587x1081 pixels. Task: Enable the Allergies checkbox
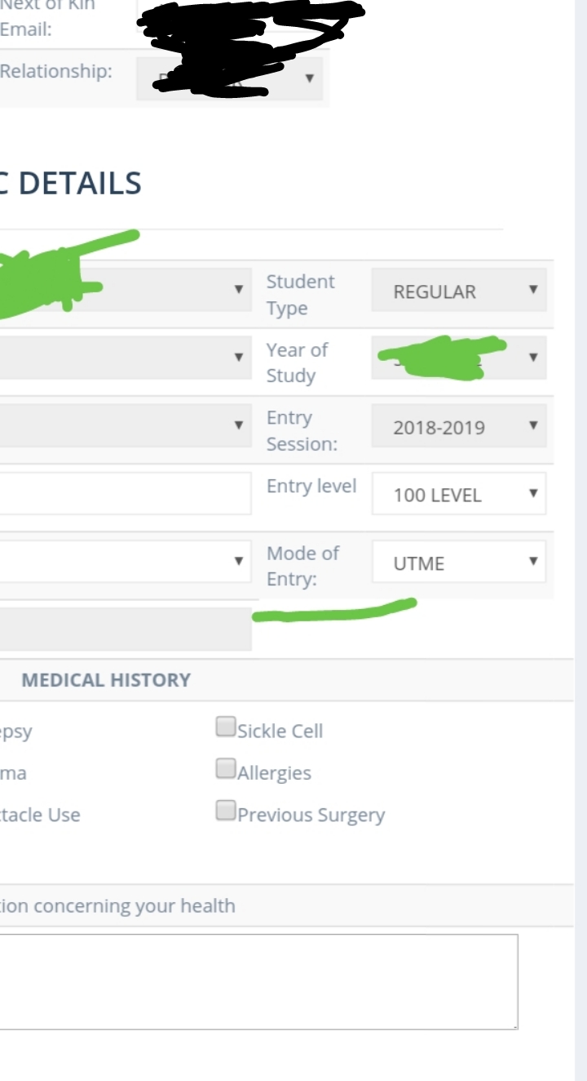(225, 768)
